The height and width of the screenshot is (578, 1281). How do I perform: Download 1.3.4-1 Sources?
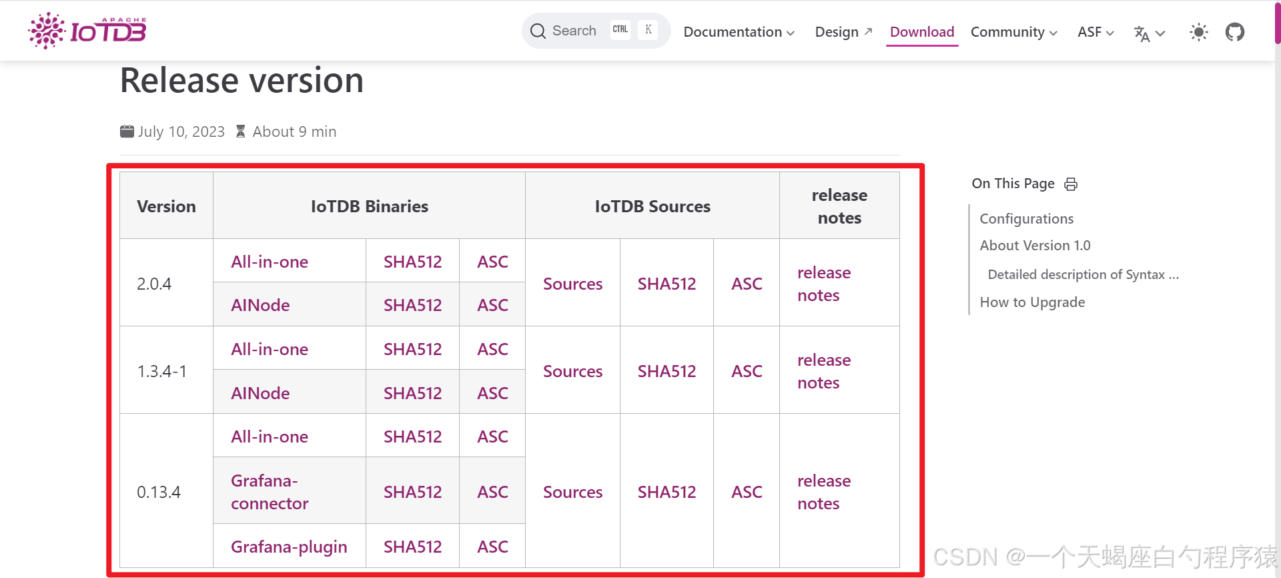[572, 371]
